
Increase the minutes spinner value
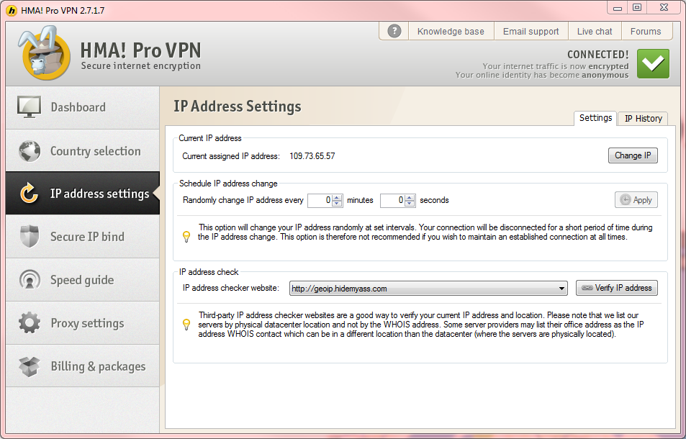337,198
